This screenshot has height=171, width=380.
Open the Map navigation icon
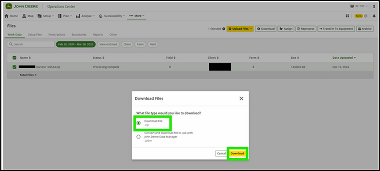tap(24, 16)
